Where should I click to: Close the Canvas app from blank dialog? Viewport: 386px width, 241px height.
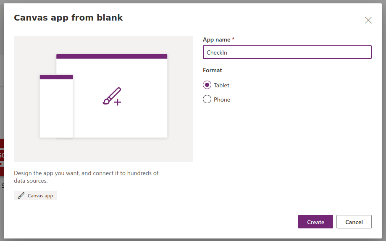tap(368, 20)
